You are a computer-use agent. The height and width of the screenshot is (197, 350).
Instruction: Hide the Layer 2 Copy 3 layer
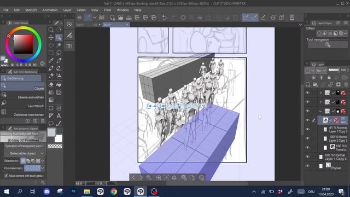[307, 138]
